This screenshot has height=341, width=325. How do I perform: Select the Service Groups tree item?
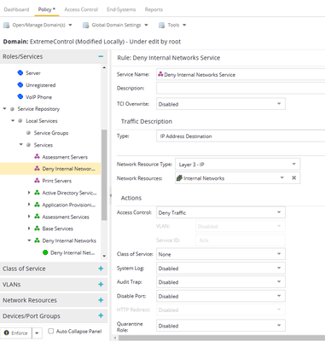(x=51, y=133)
